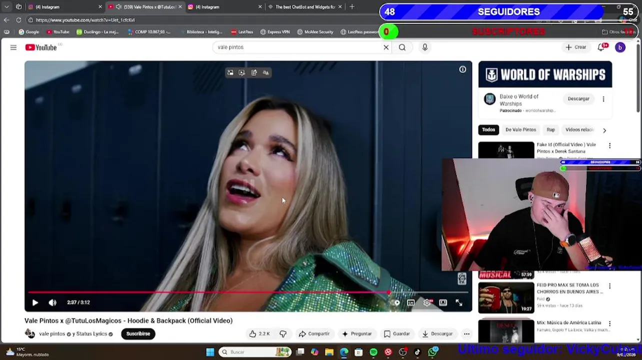
Task: Open the account avatar menu
Action: pyautogui.click(x=620, y=47)
